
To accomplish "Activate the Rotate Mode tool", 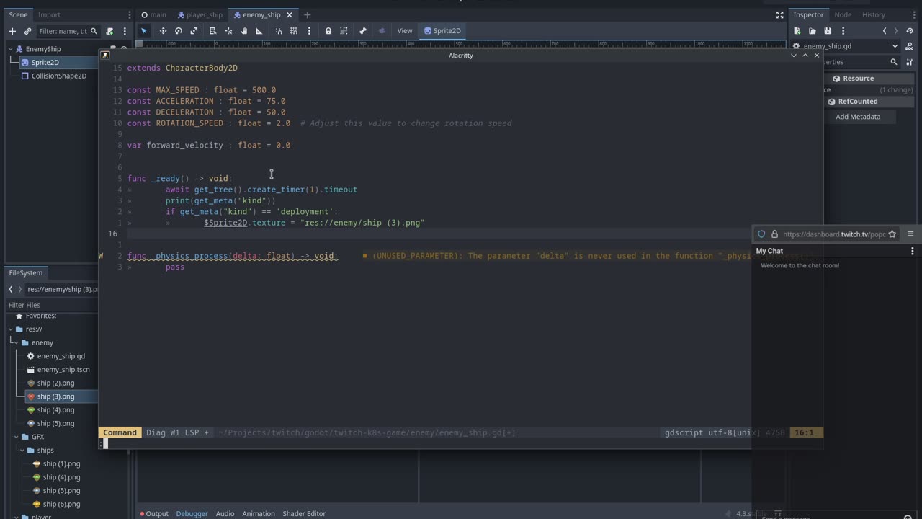I will 179,31.
